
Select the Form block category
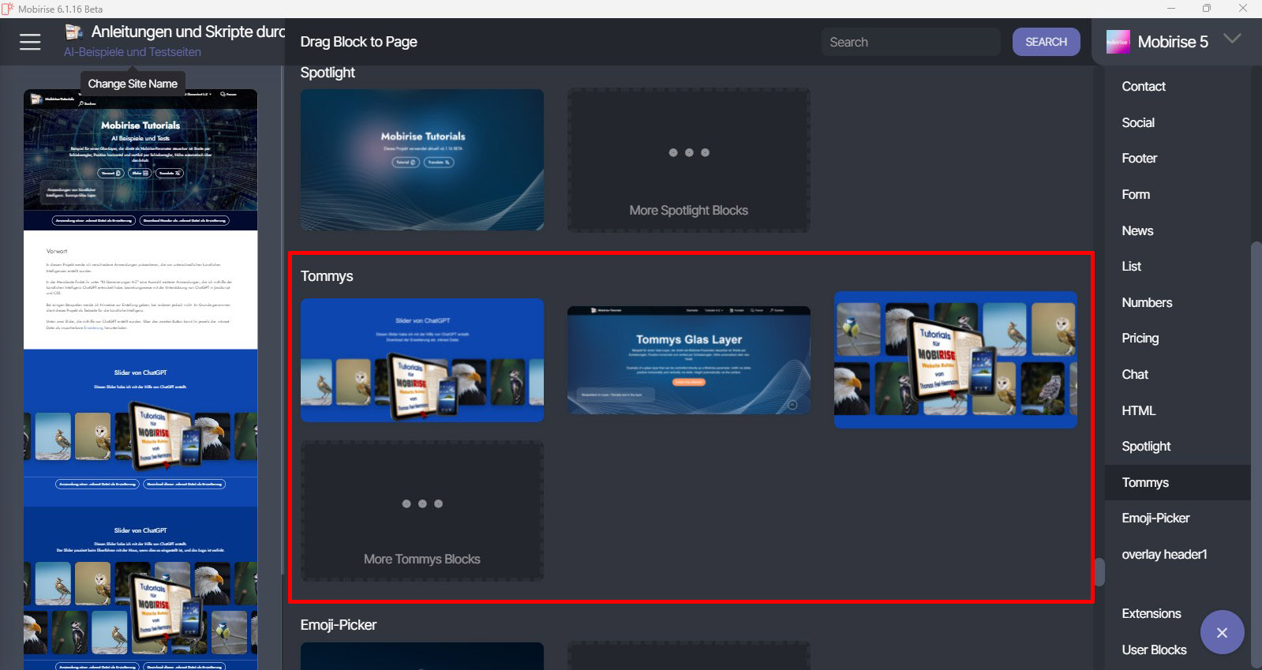point(1136,194)
